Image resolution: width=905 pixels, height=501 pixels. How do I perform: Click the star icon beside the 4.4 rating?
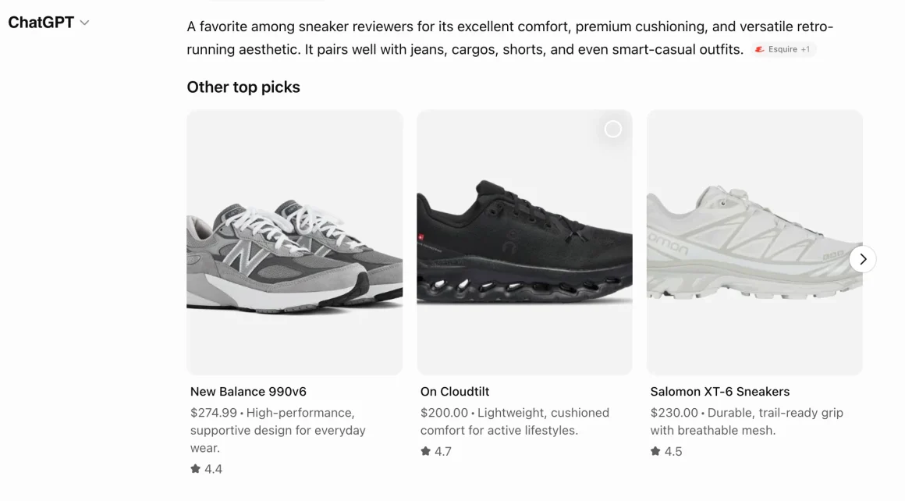pyautogui.click(x=195, y=469)
